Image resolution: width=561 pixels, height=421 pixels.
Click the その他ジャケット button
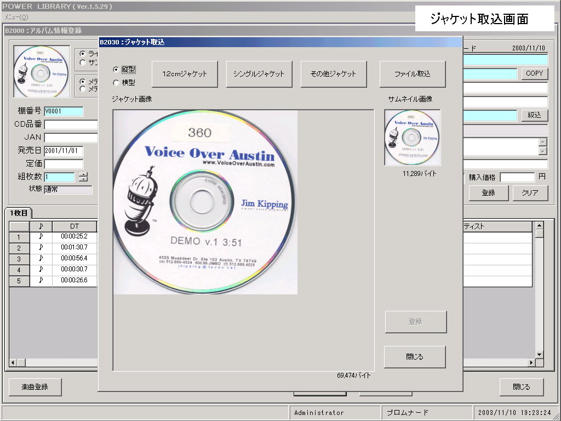(334, 74)
